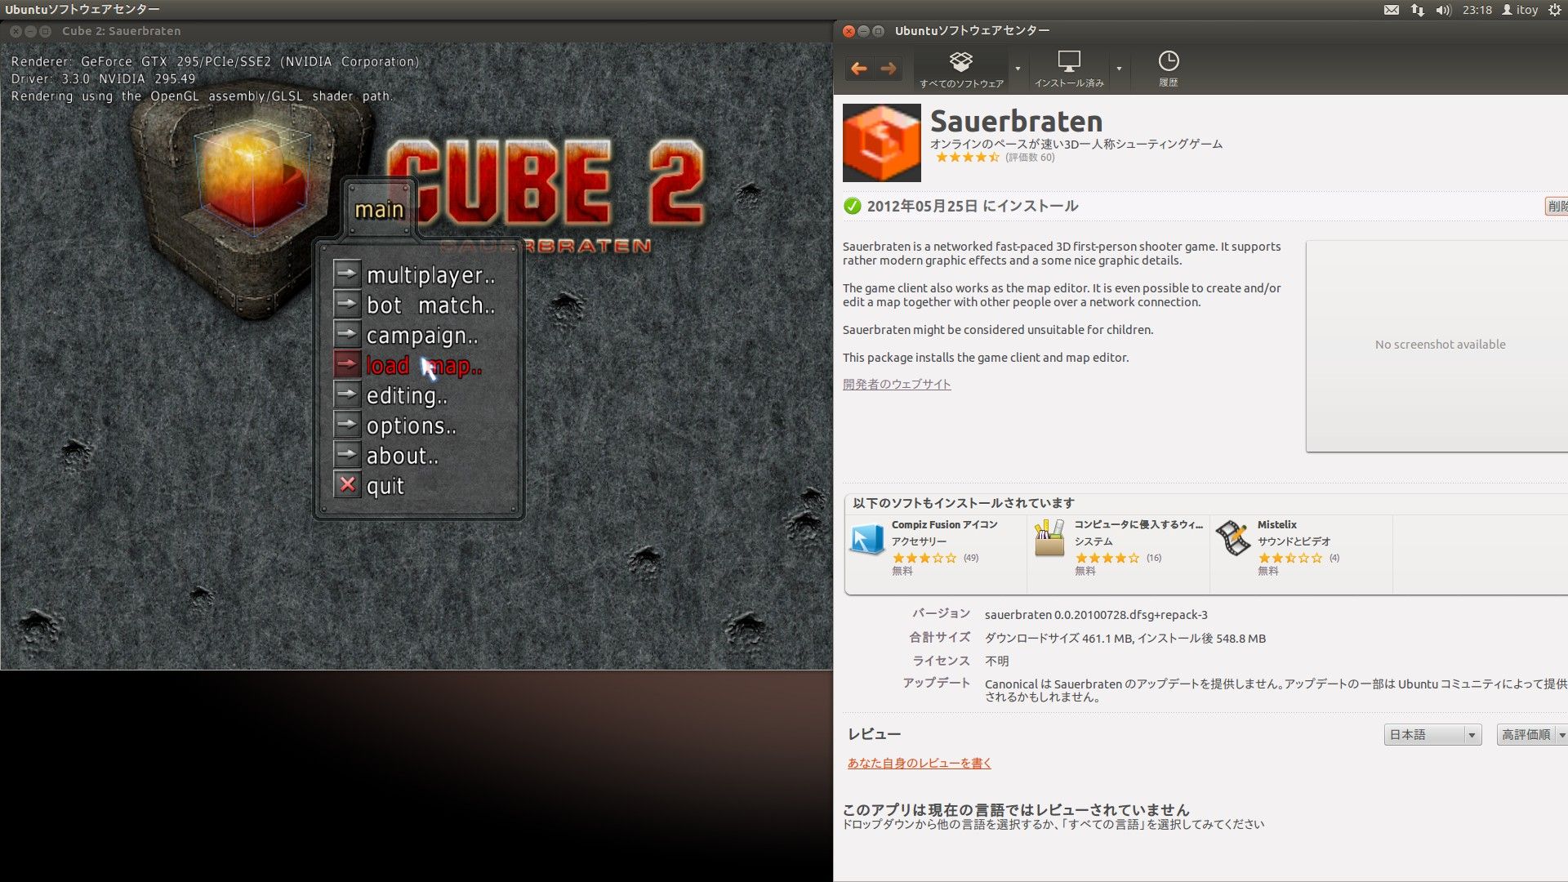1568x882 pixels.
Task: Select about.. in game menu
Action: (402, 456)
